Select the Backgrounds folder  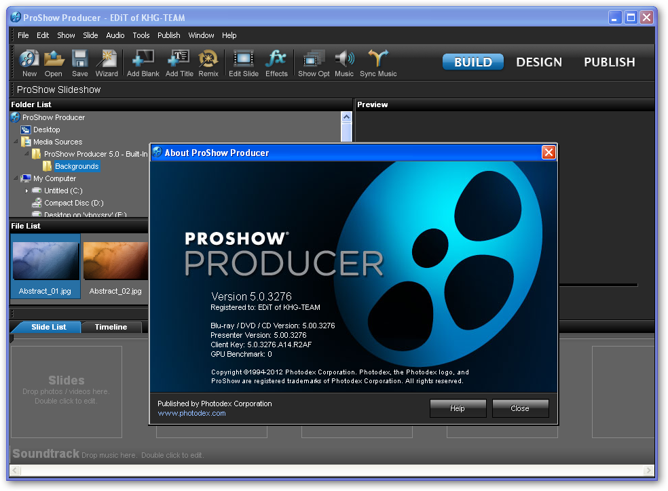(77, 166)
